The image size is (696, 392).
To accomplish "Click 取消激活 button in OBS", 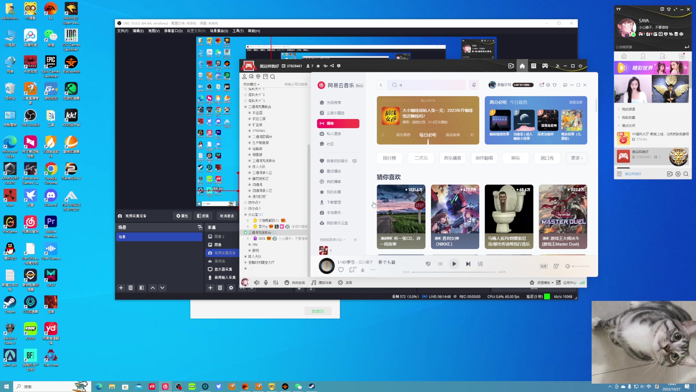I will 227,216.
